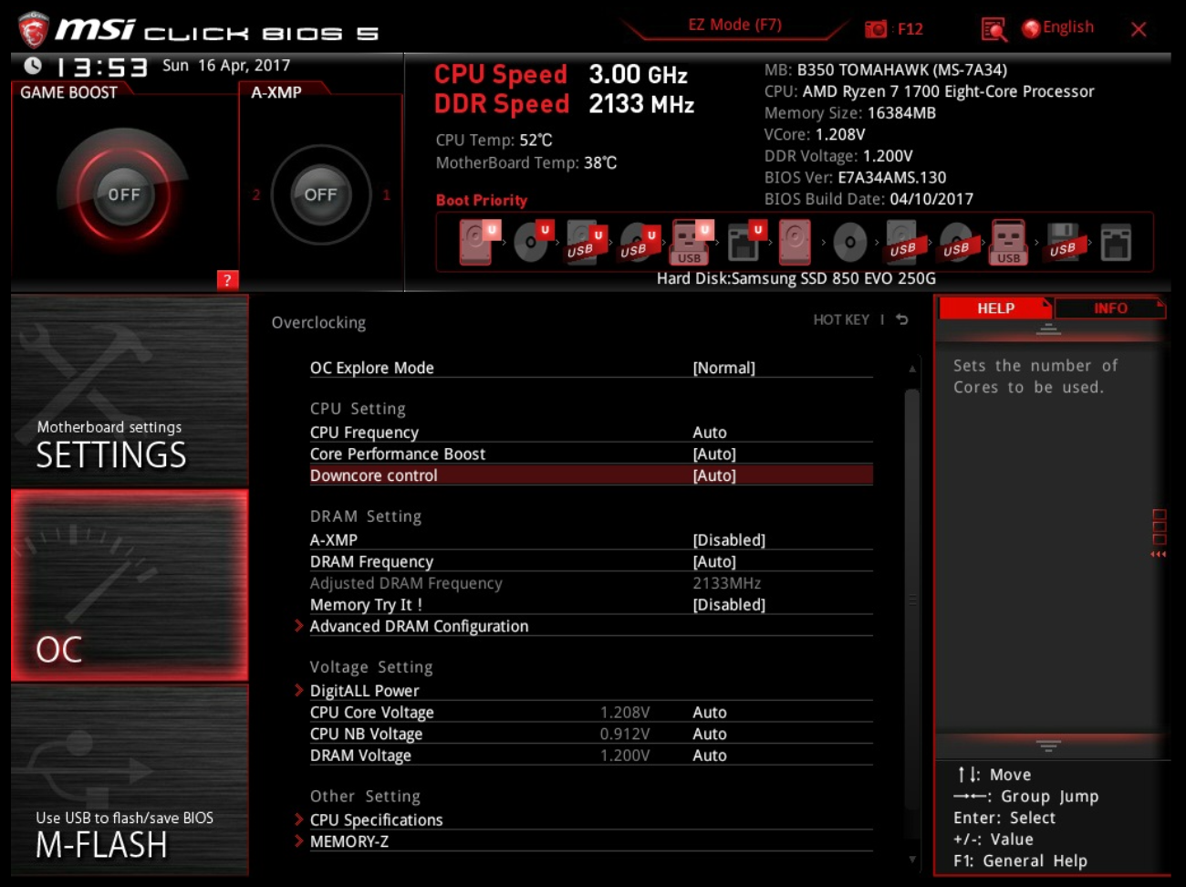Click the GAME BOOST panel label
This screenshot has height=887, width=1186.
point(68,92)
